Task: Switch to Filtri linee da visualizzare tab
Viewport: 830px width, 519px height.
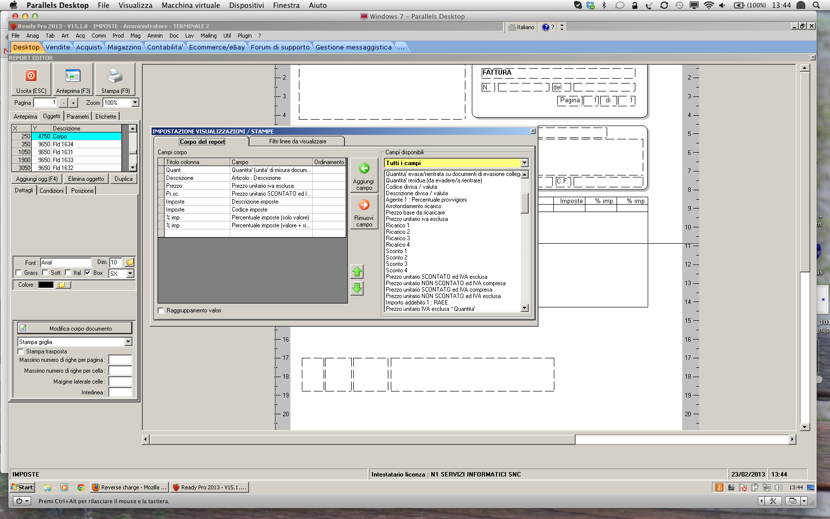Action: tap(297, 141)
